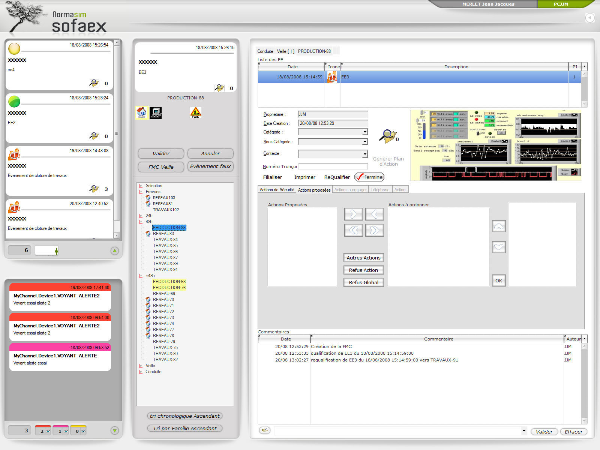Screen dimensions: 600x450
Task: Switch to the Actions de Sécurité tab
Action: [x=277, y=190]
